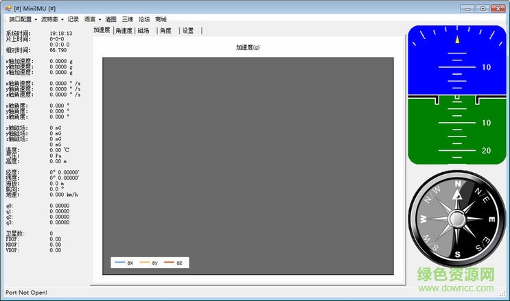The width and height of the screenshot is (510, 301).
Task: Click the yellow pointer atop attitude indicator
Action: tap(457, 39)
